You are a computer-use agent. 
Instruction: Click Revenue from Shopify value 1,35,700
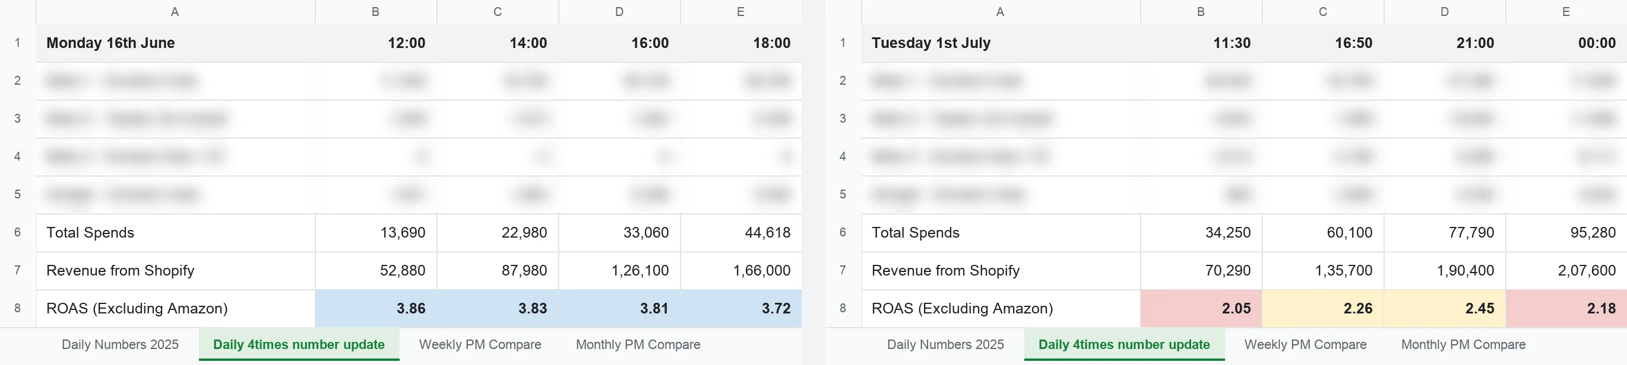[x=1323, y=270]
